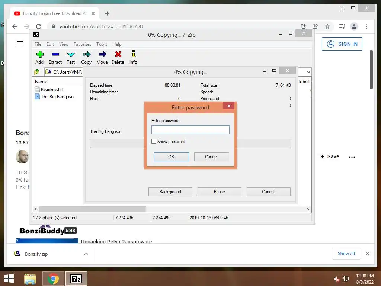The height and width of the screenshot is (286, 381).
Task: Open the View menu in 7-Zip
Action: 64,44
